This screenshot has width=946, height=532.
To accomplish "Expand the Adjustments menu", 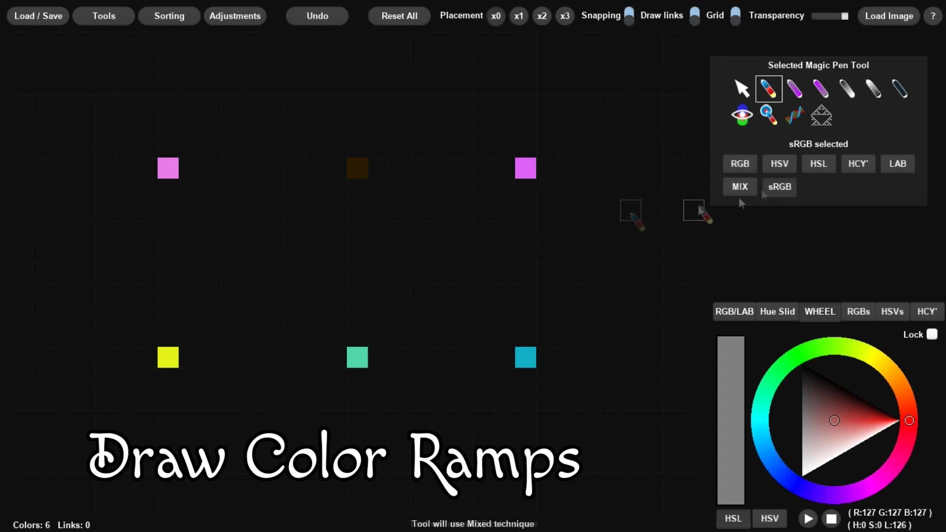I will (x=235, y=16).
